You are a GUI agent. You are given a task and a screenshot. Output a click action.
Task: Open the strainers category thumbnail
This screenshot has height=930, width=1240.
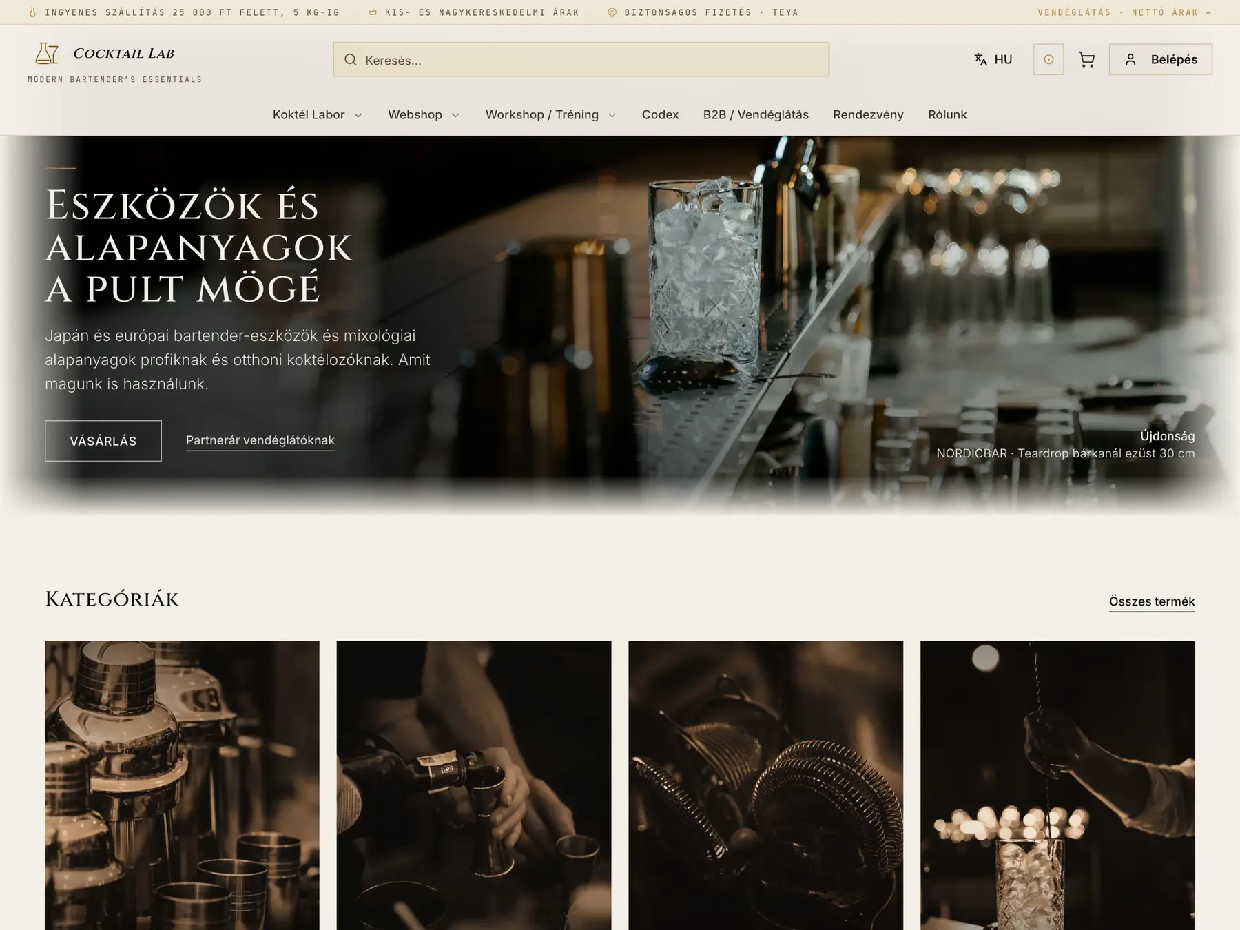click(765, 785)
